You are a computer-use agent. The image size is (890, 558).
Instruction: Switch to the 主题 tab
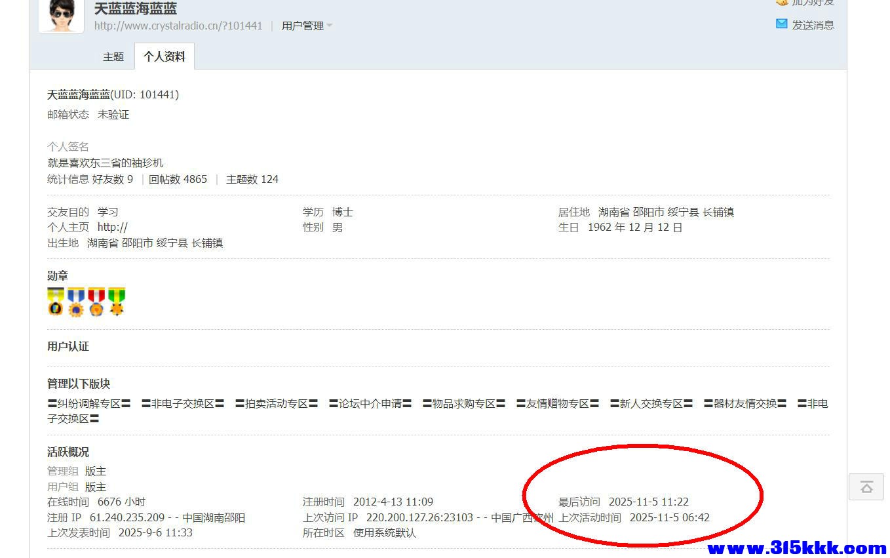[113, 56]
